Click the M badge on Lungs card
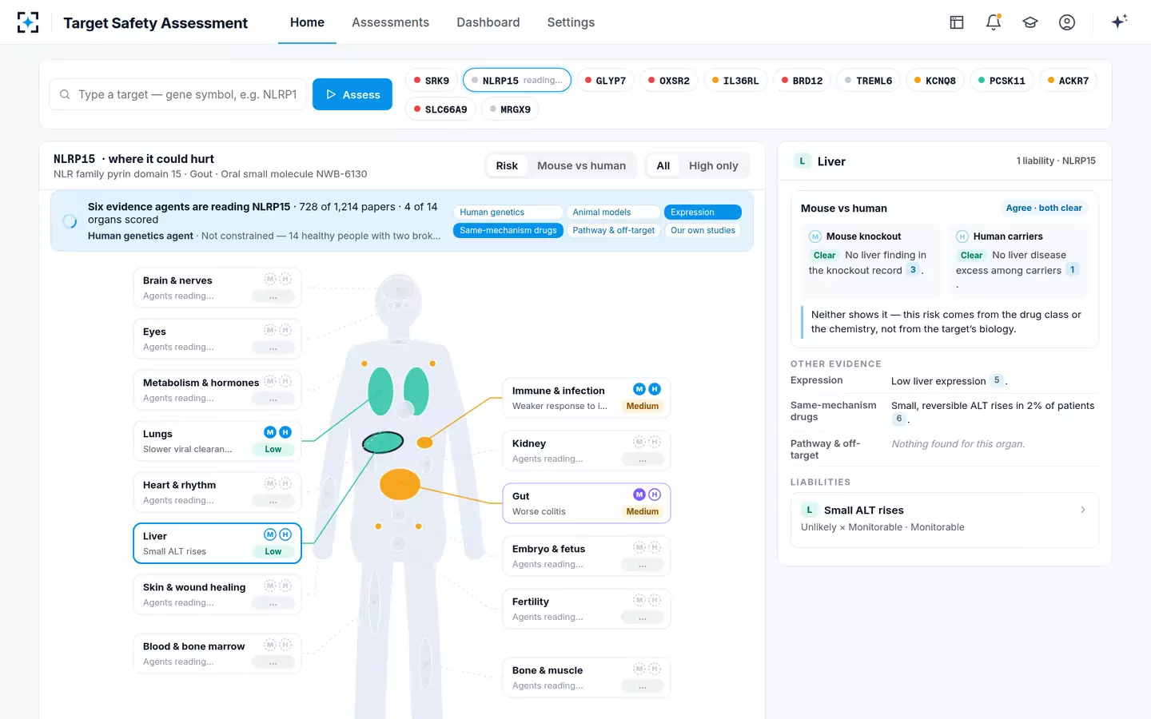Image resolution: width=1151 pixels, height=719 pixels. (270, 432)
